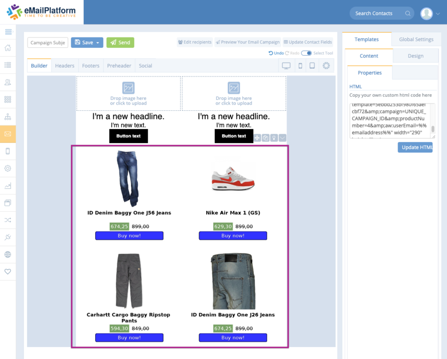Switch to the Headers tab
This screenshot has height=359, width=447.
pyautogui.click(x=65, y=66)
